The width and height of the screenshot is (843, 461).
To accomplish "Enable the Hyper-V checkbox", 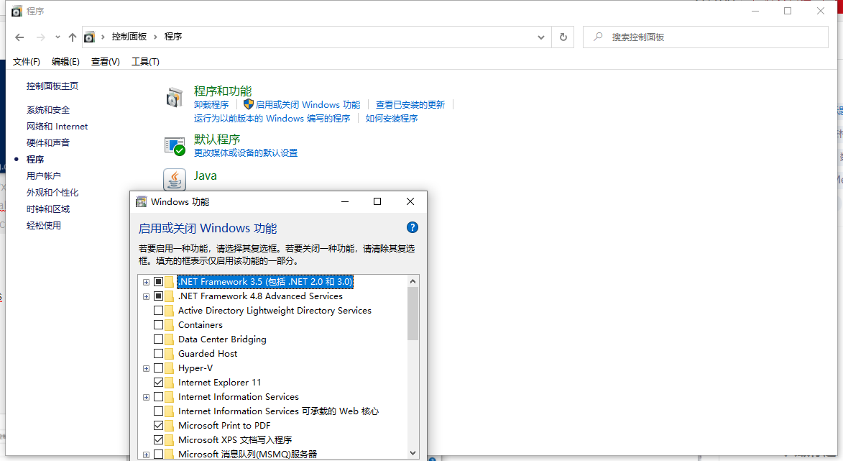I will (x=159, y=368).
